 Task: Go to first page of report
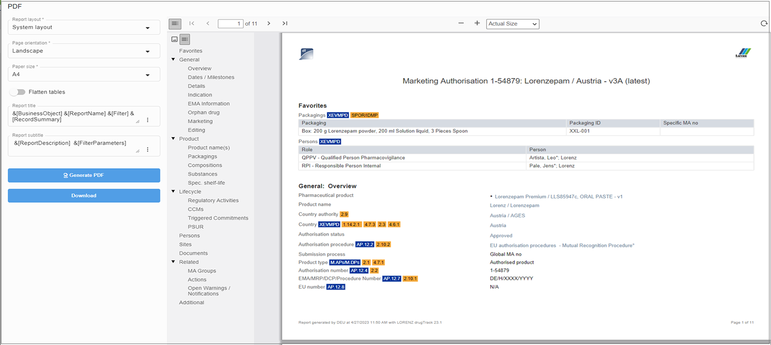[x=192, y=23]
